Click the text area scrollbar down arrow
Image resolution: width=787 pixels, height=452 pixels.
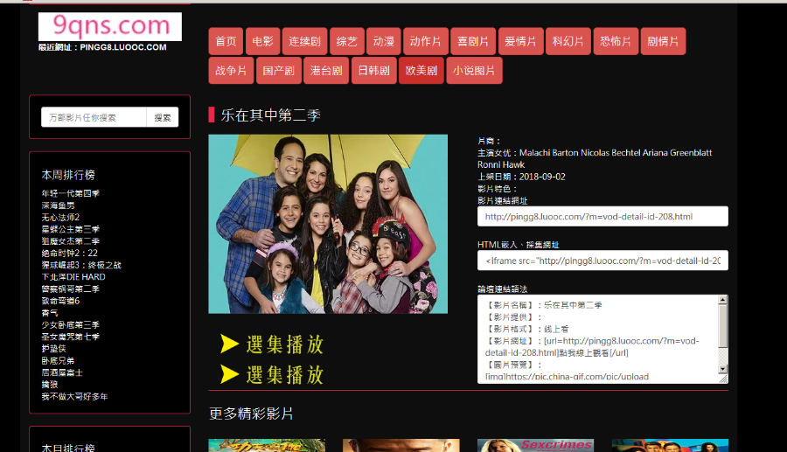pos(723,369)
